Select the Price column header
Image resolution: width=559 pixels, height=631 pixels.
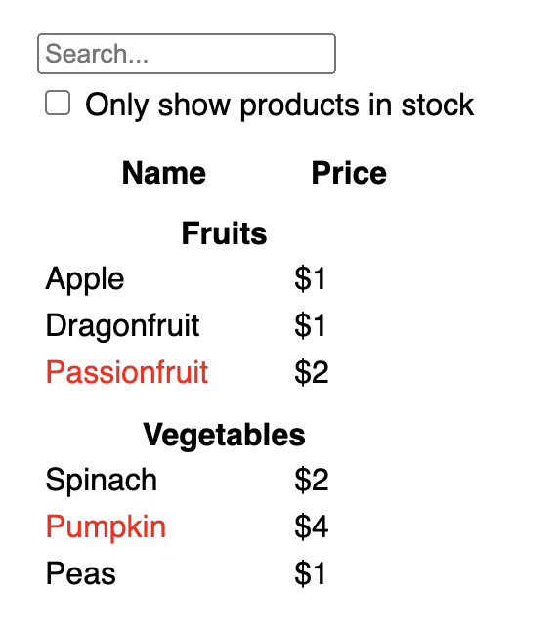point(349,173)
